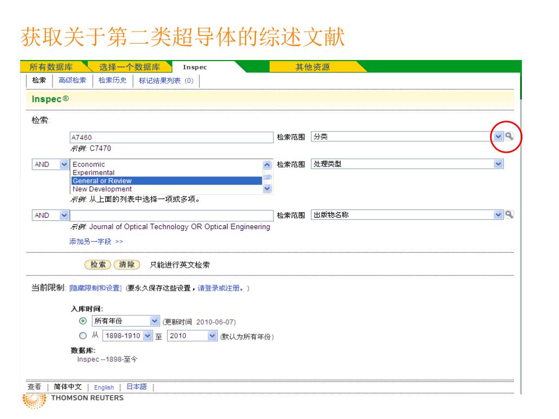Select the 所有年份 radio button

coord(83,321)
